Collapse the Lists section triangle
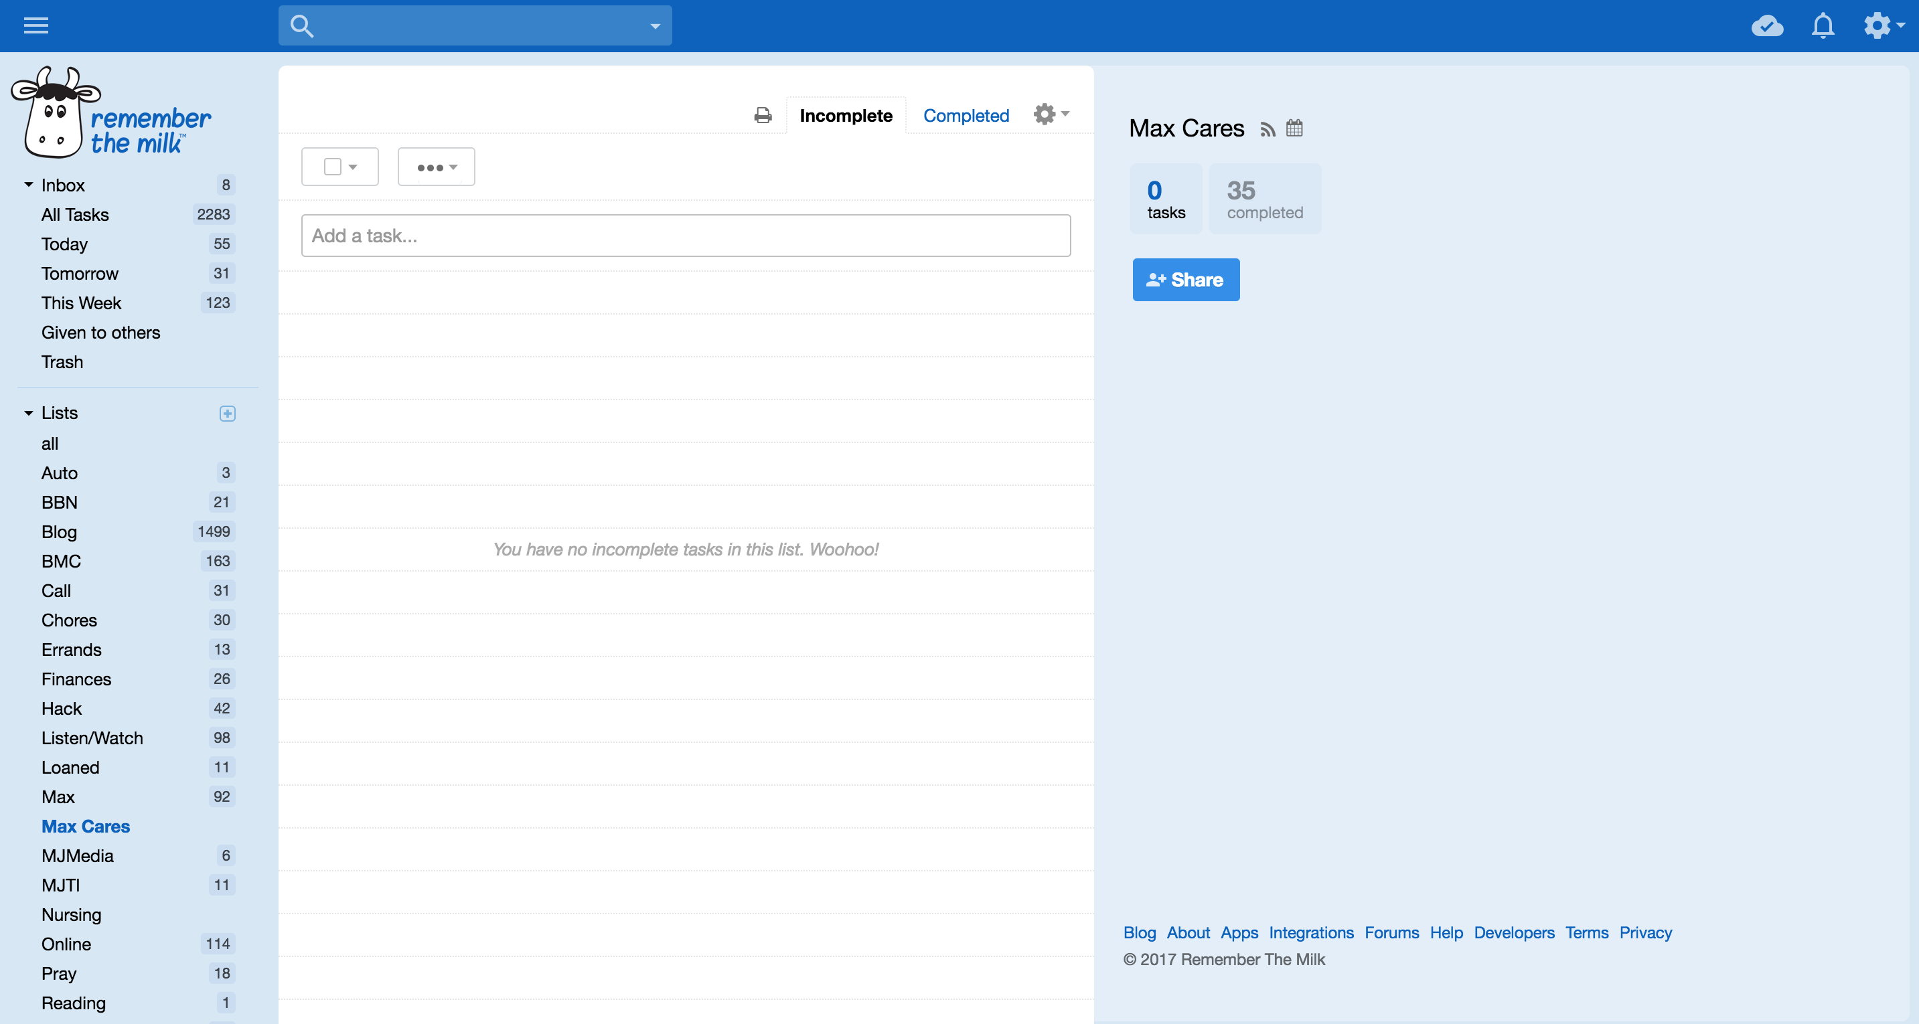 tap(28, 412)
